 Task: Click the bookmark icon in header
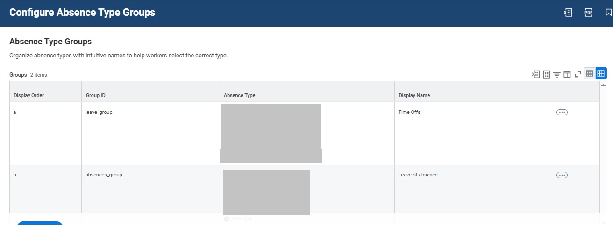click(x=608, y=13)
